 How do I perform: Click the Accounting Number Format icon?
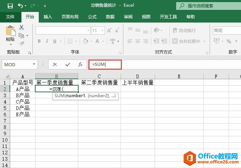point(217,41)
